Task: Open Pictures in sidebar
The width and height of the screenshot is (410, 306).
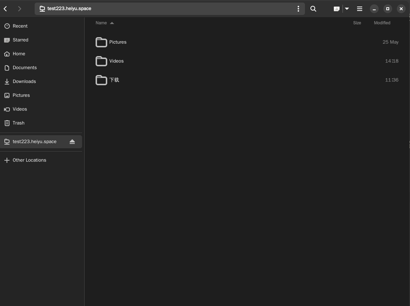Action: tap(41, 95)
